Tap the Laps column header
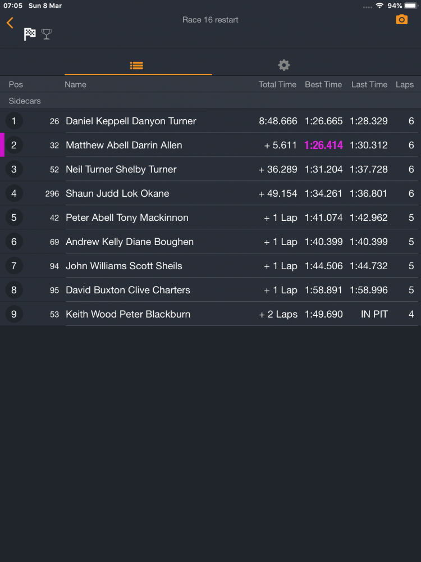This screenshot has width=421, height=562. (404, 84)
